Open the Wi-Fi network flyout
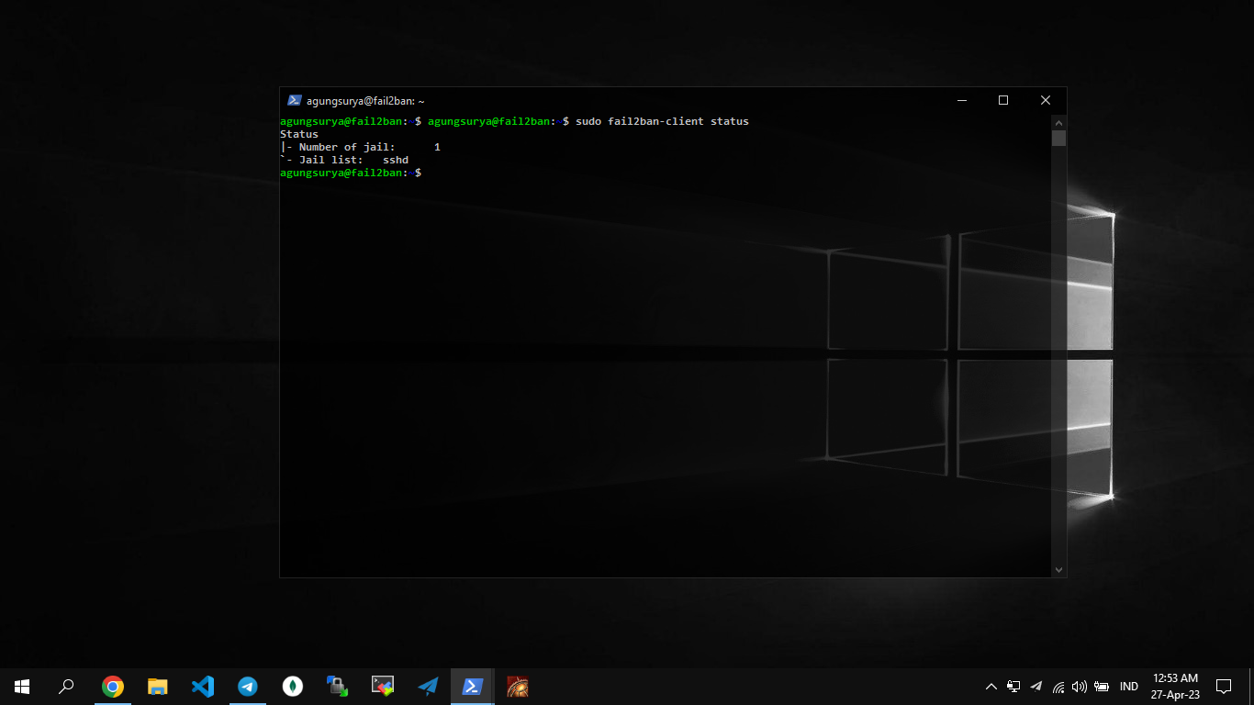This screenshot has width=1254, height=705. pyautogui.click(x=1058, y=686)
